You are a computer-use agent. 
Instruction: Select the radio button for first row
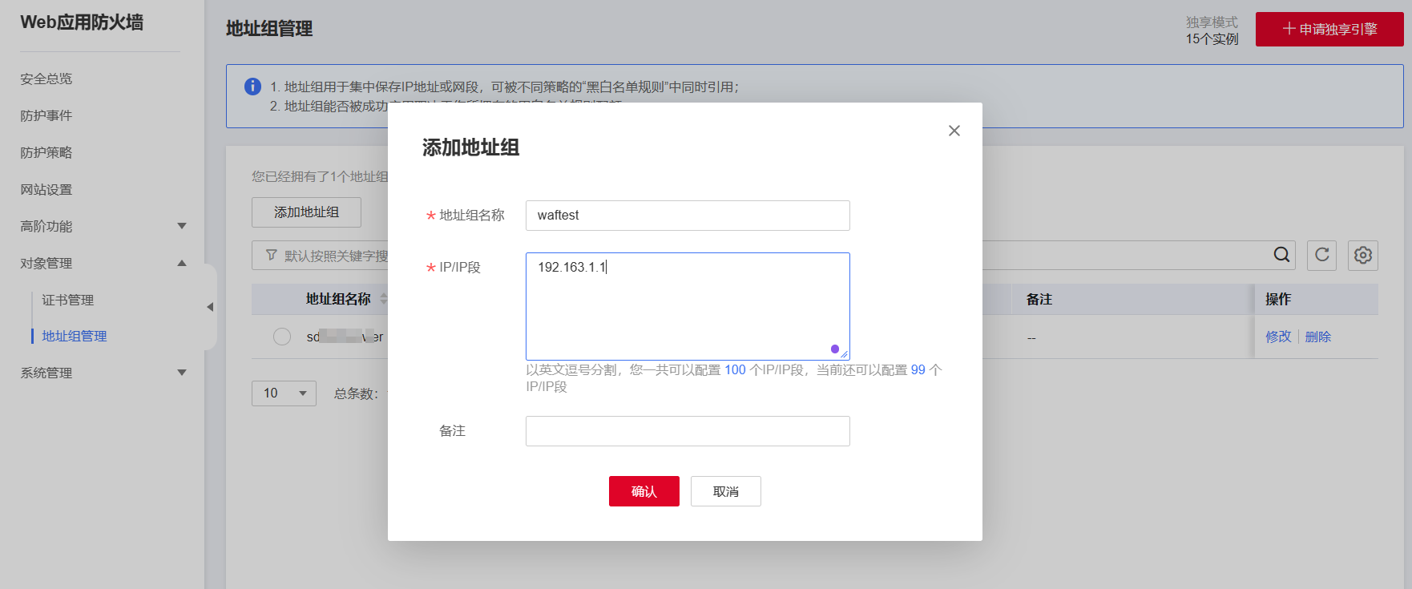pos(282,337)
